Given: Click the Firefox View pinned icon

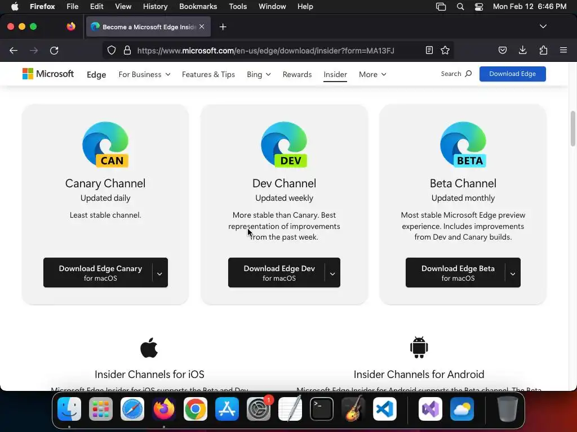Looking at the screenshot, I should point(71,26).
